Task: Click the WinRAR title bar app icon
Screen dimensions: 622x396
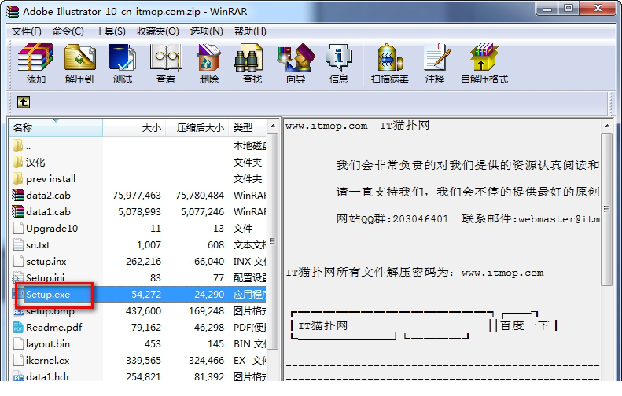Action: coord(13,11)
